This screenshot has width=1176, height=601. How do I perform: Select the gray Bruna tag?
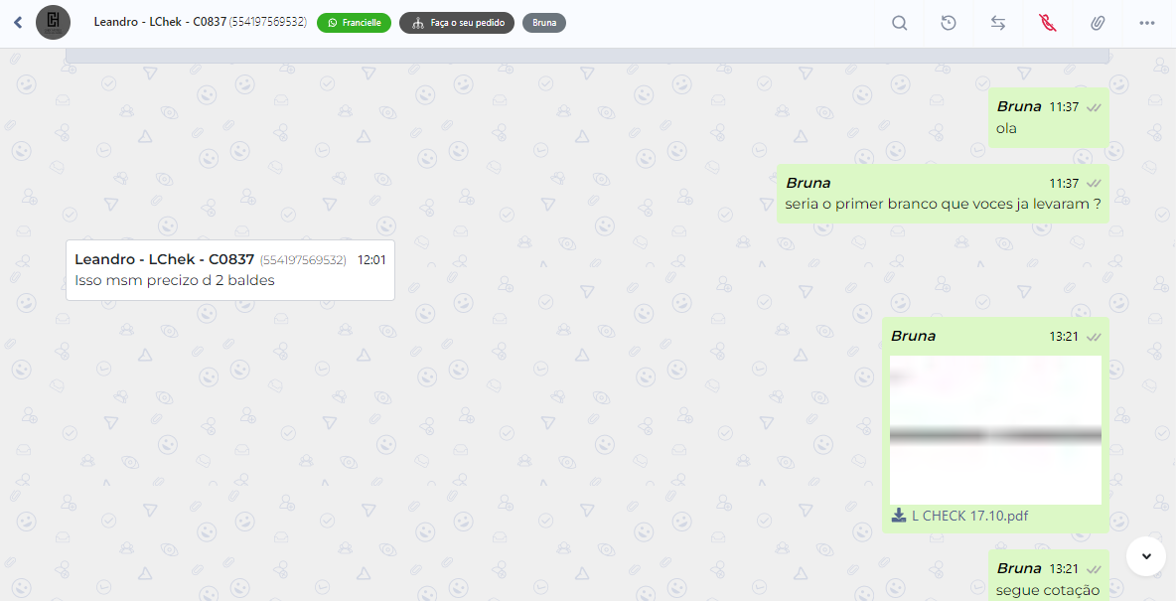[544, 23]
